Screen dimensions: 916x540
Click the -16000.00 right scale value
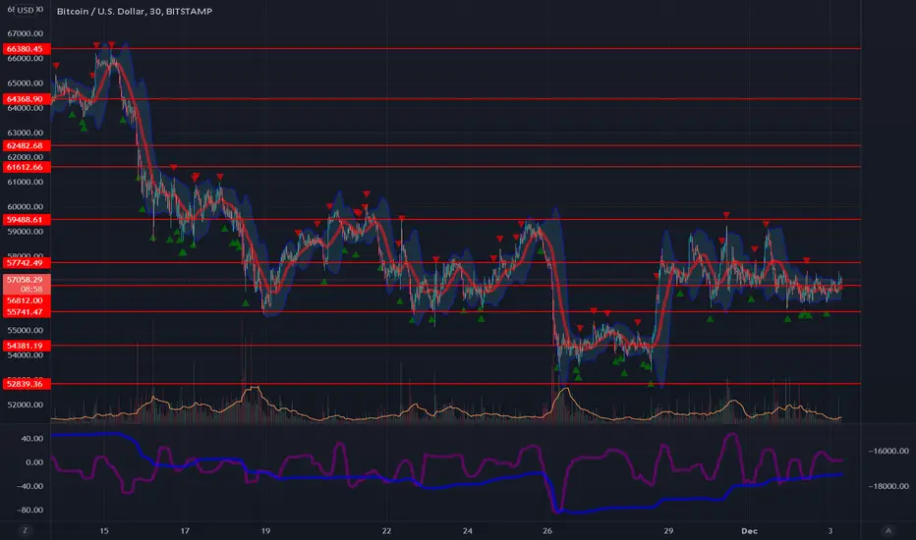(x=888, y=451)
